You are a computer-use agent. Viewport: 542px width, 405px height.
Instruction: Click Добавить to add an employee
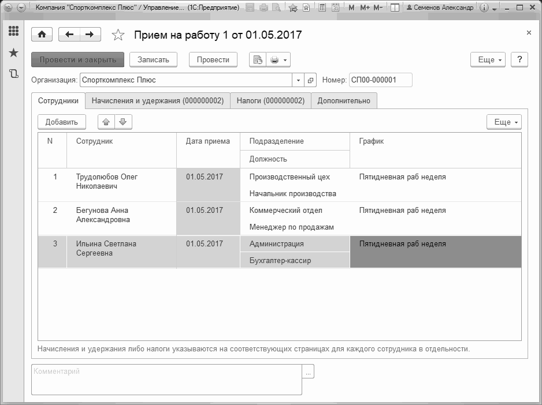62,122
